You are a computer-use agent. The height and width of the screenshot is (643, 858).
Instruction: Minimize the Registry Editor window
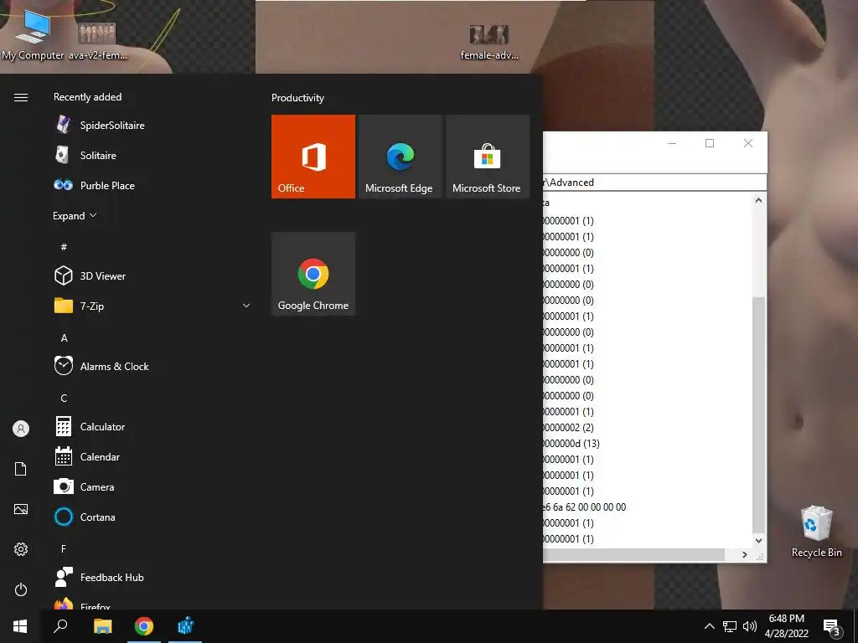[671, 143]
